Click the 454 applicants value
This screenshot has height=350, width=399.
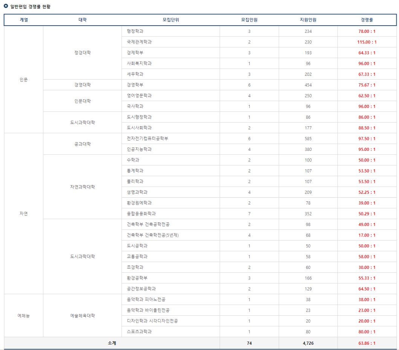pos(308,85)
